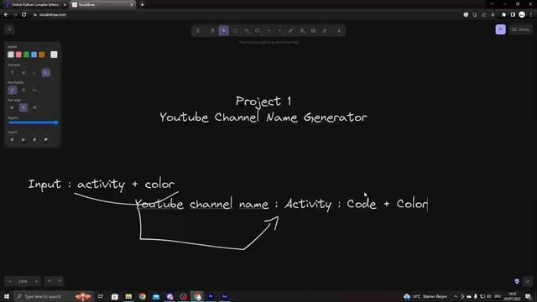Set font size to Medium
537x302 pixels.
coord(23,73)
